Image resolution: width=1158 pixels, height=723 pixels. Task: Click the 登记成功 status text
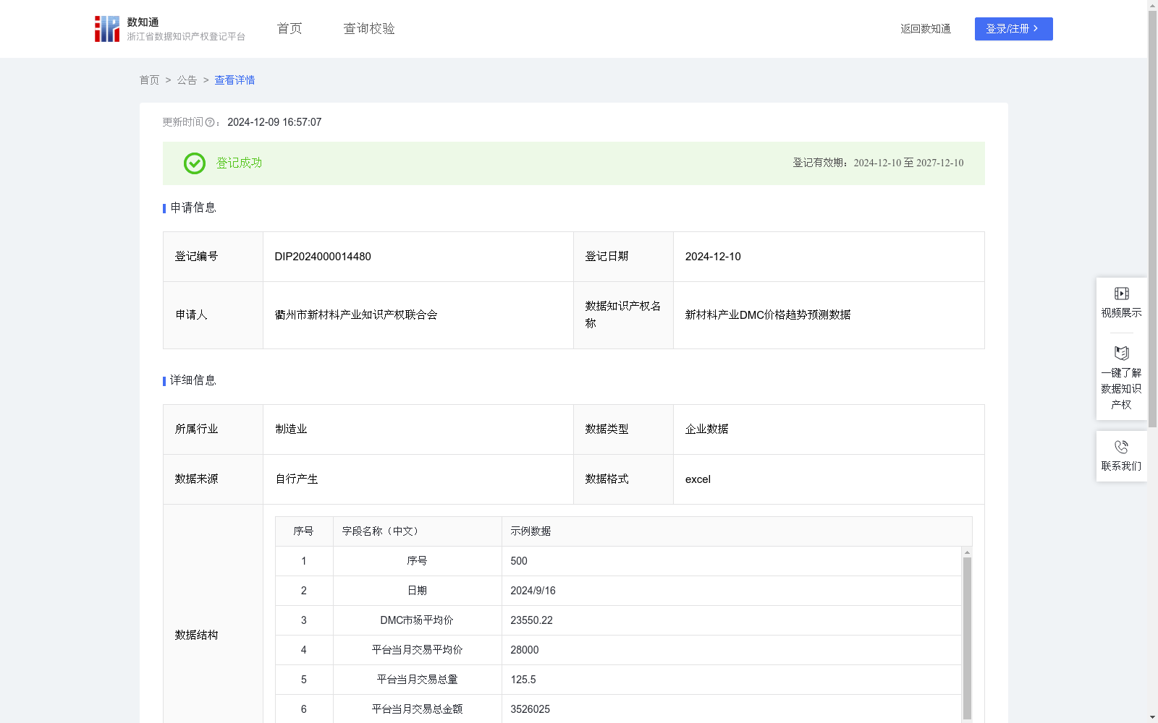click(x=239, y=163)
